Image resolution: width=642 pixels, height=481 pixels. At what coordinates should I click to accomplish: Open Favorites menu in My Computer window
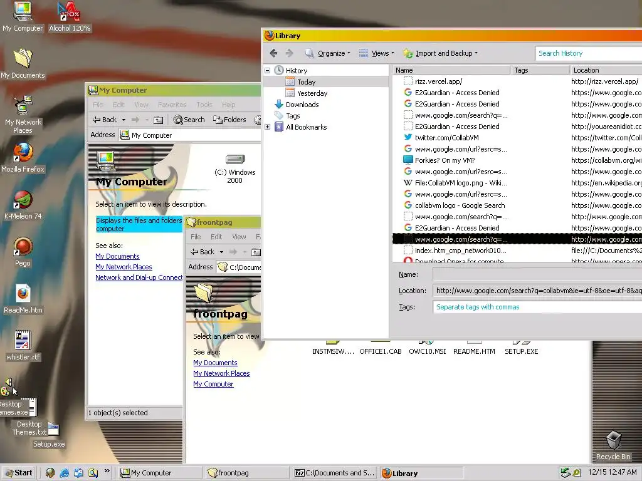[x=172, y=105]
